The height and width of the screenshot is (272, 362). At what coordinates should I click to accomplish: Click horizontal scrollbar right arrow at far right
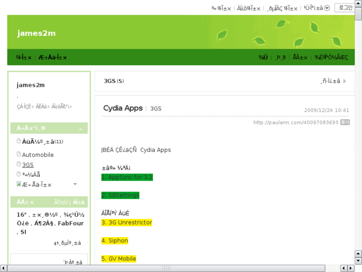(x=351, y=268)
